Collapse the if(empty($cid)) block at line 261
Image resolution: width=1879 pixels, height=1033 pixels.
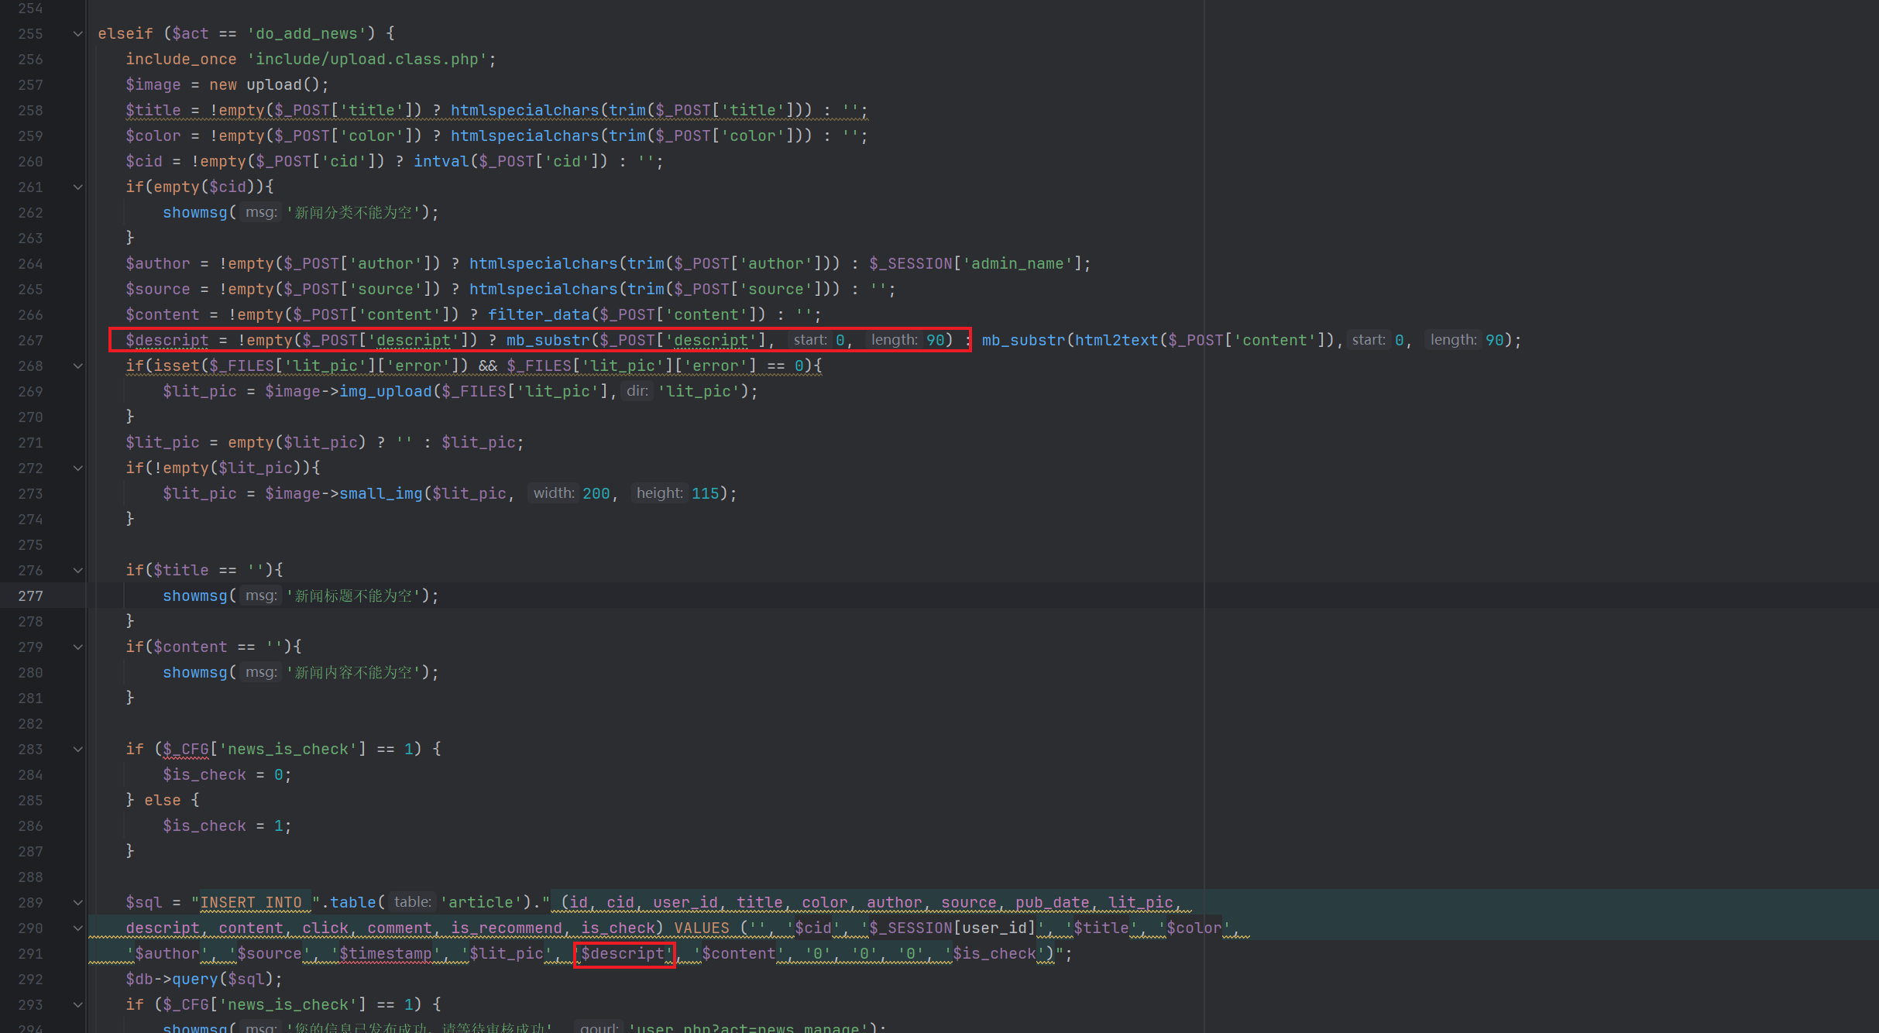[x=77, y=187]
